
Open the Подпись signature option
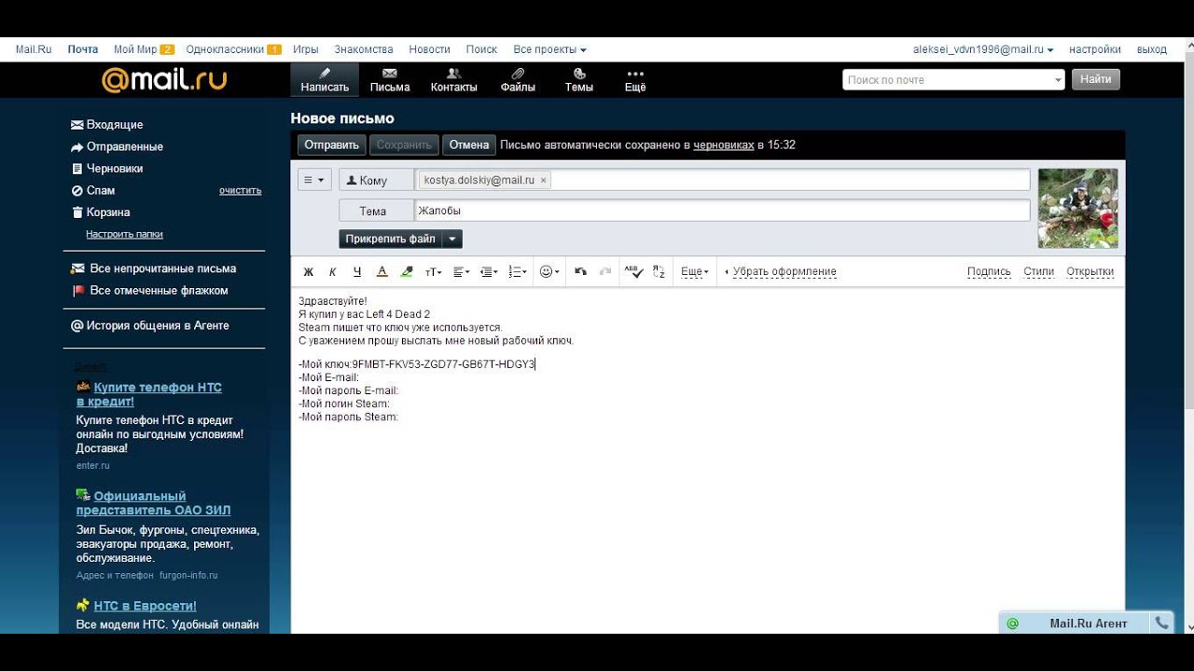(989, 272)
